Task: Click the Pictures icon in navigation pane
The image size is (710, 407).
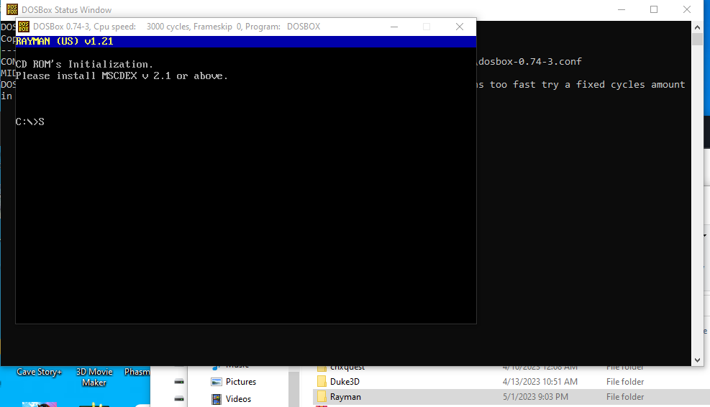Action: click(217, 382)
